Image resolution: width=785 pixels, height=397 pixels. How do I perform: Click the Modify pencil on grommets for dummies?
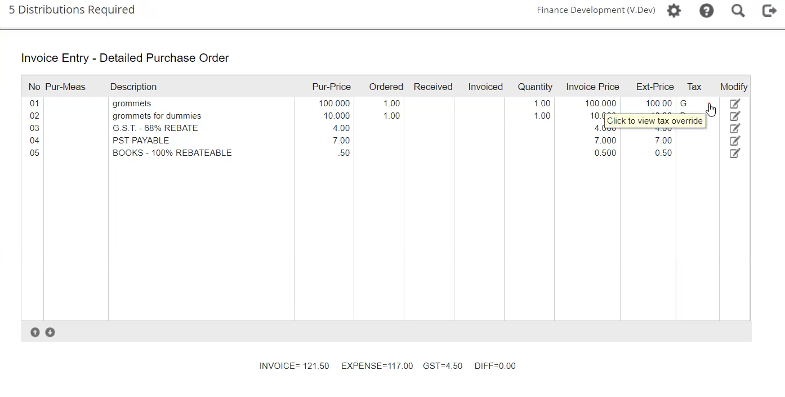(x=734, y=116)
